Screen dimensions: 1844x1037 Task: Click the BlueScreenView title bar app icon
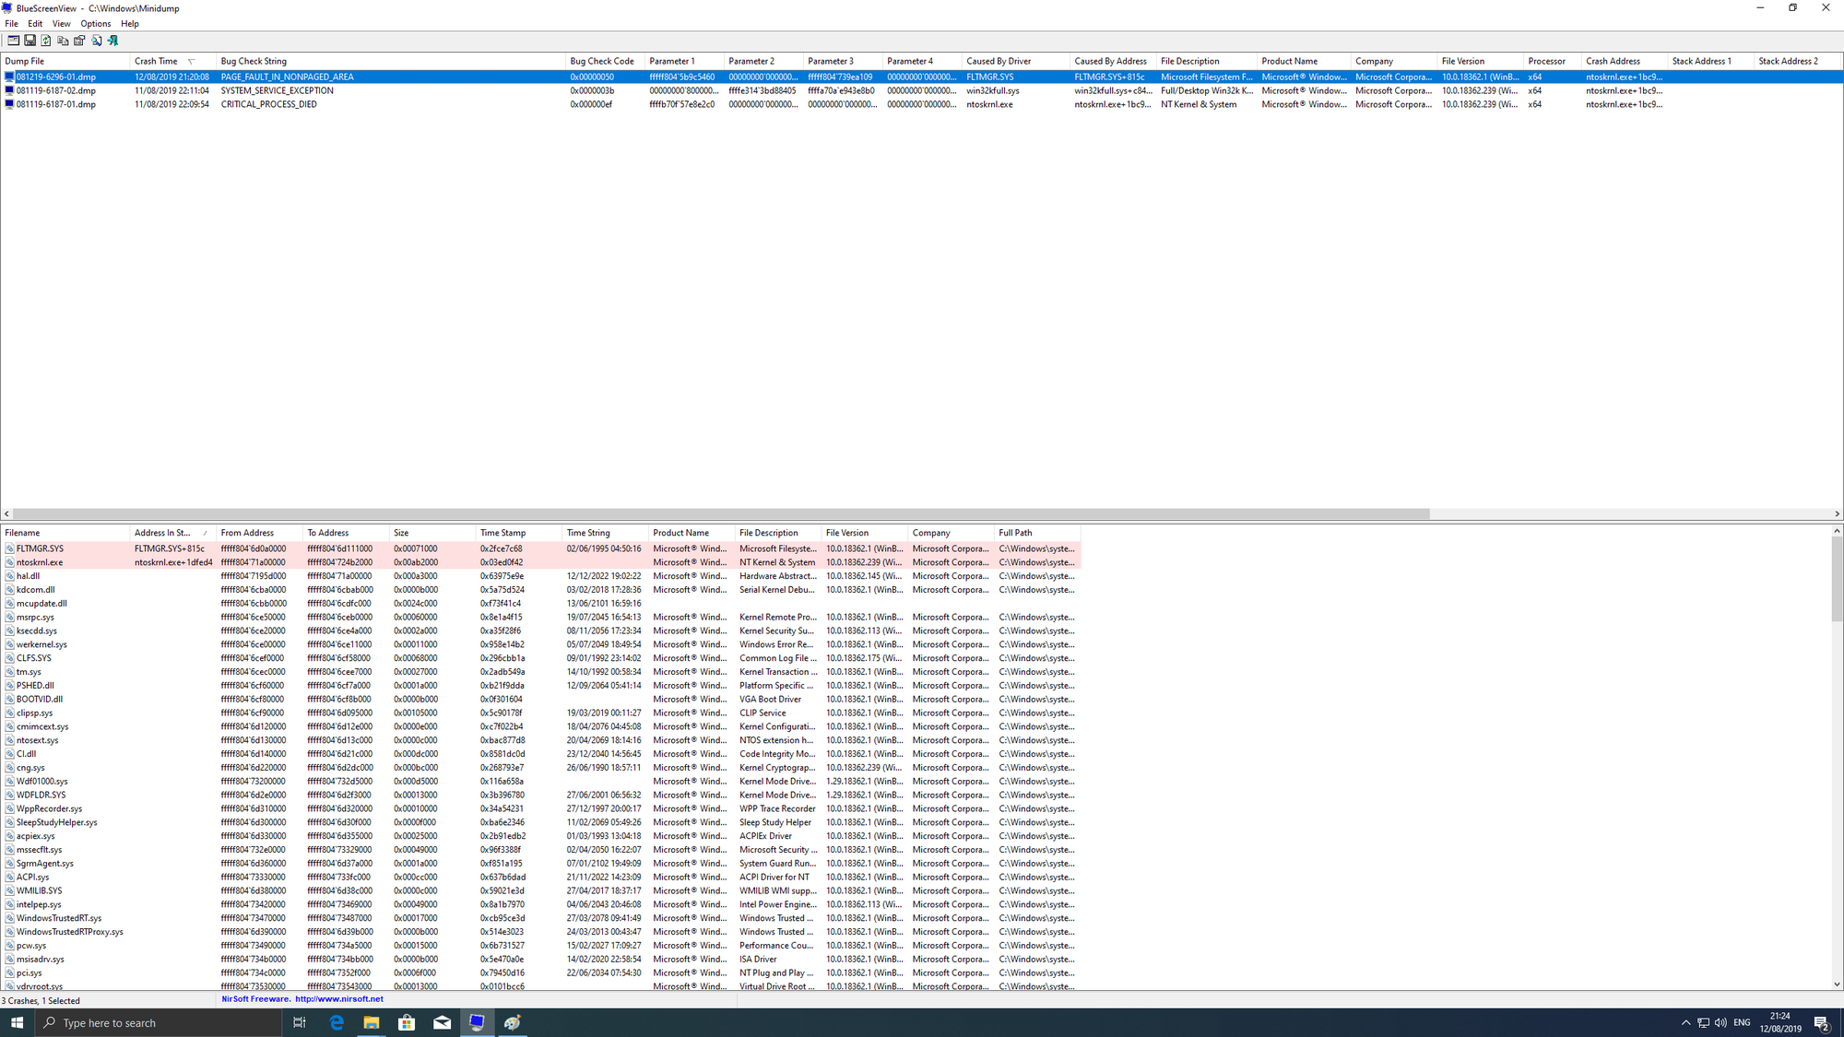(7, 8)
